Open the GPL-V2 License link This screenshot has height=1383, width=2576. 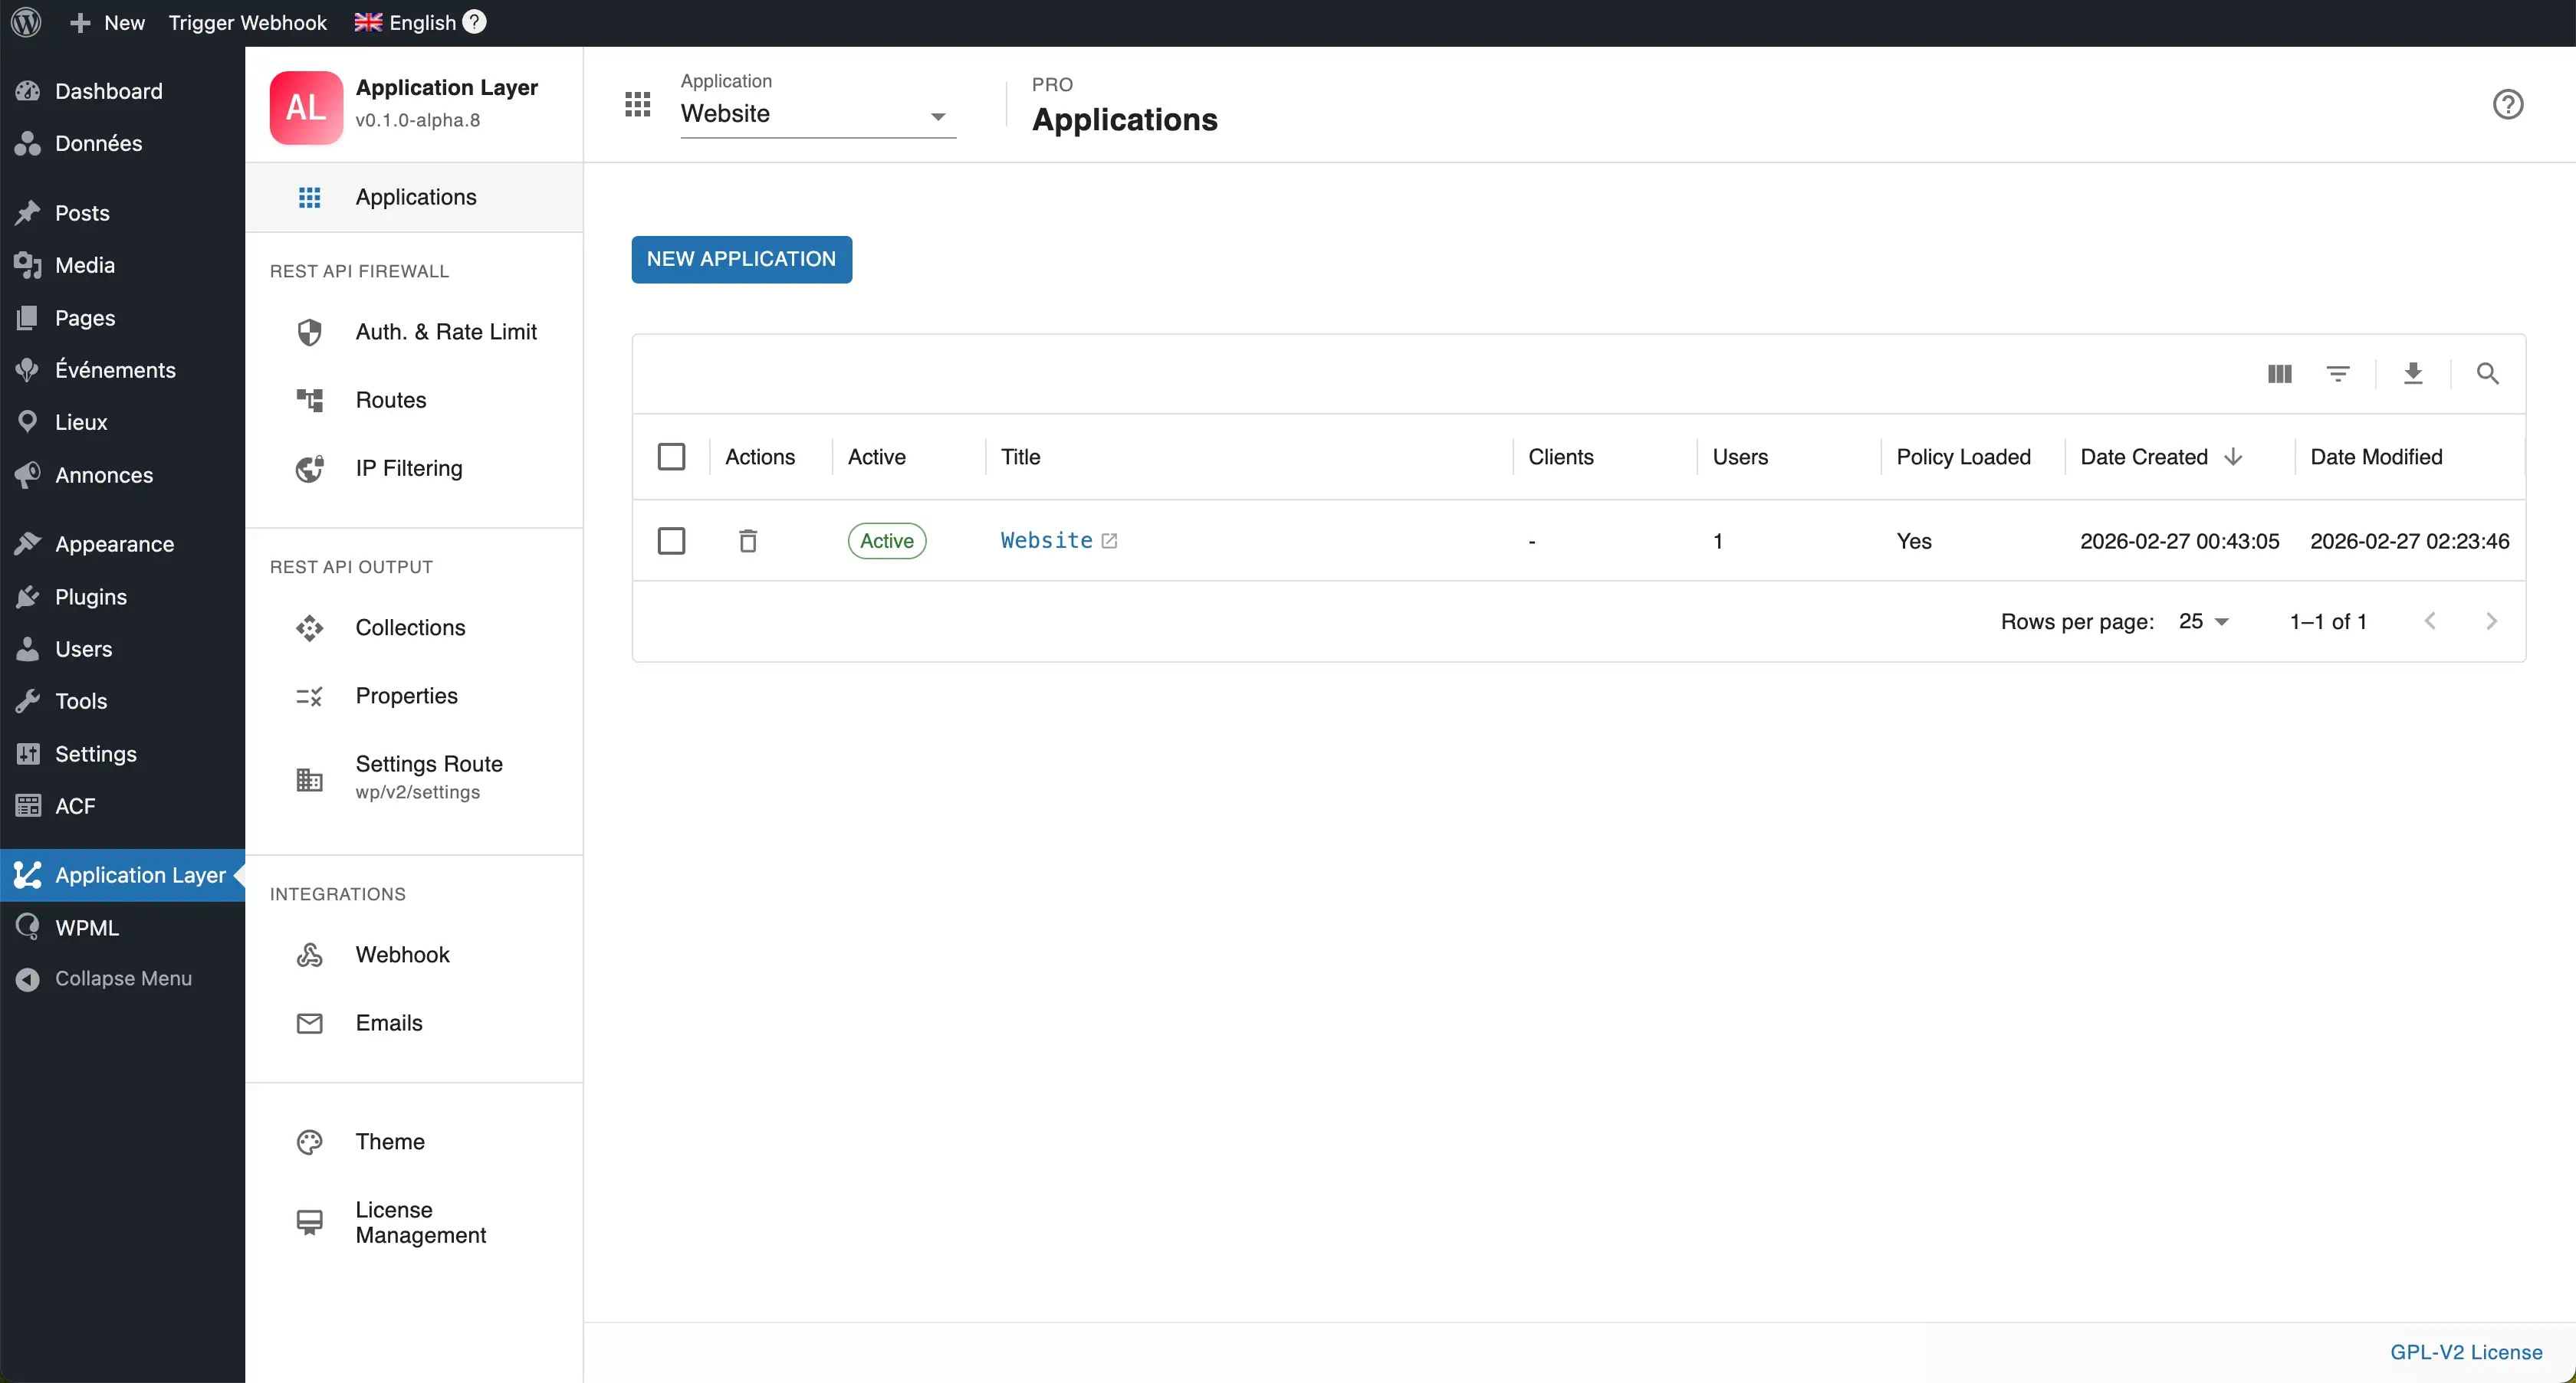point(2465,1352)
